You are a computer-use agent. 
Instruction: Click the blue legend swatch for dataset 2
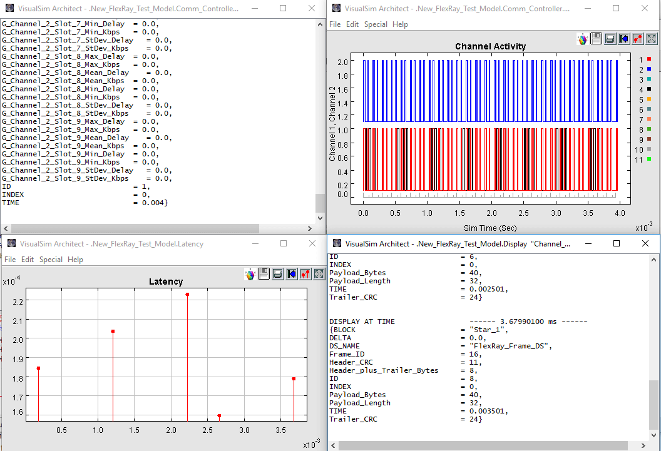point(650,69)
